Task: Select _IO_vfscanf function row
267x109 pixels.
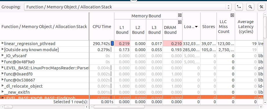Action: [15, 56]
